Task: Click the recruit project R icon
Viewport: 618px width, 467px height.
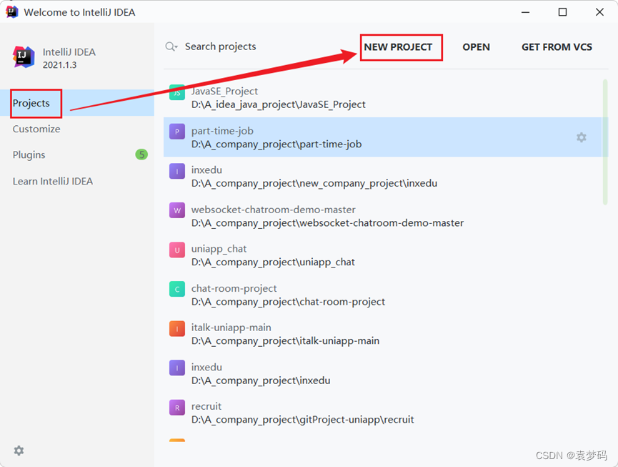Action: coord(176,407)
